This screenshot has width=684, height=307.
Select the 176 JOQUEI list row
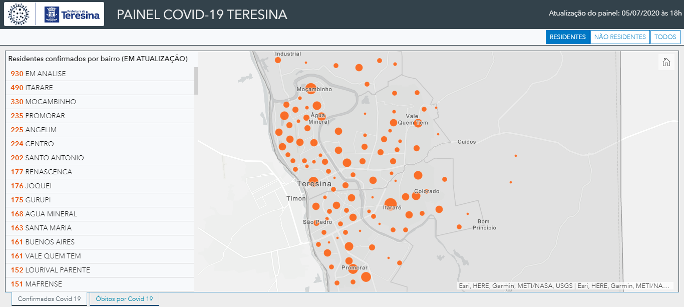pos(100,186)
